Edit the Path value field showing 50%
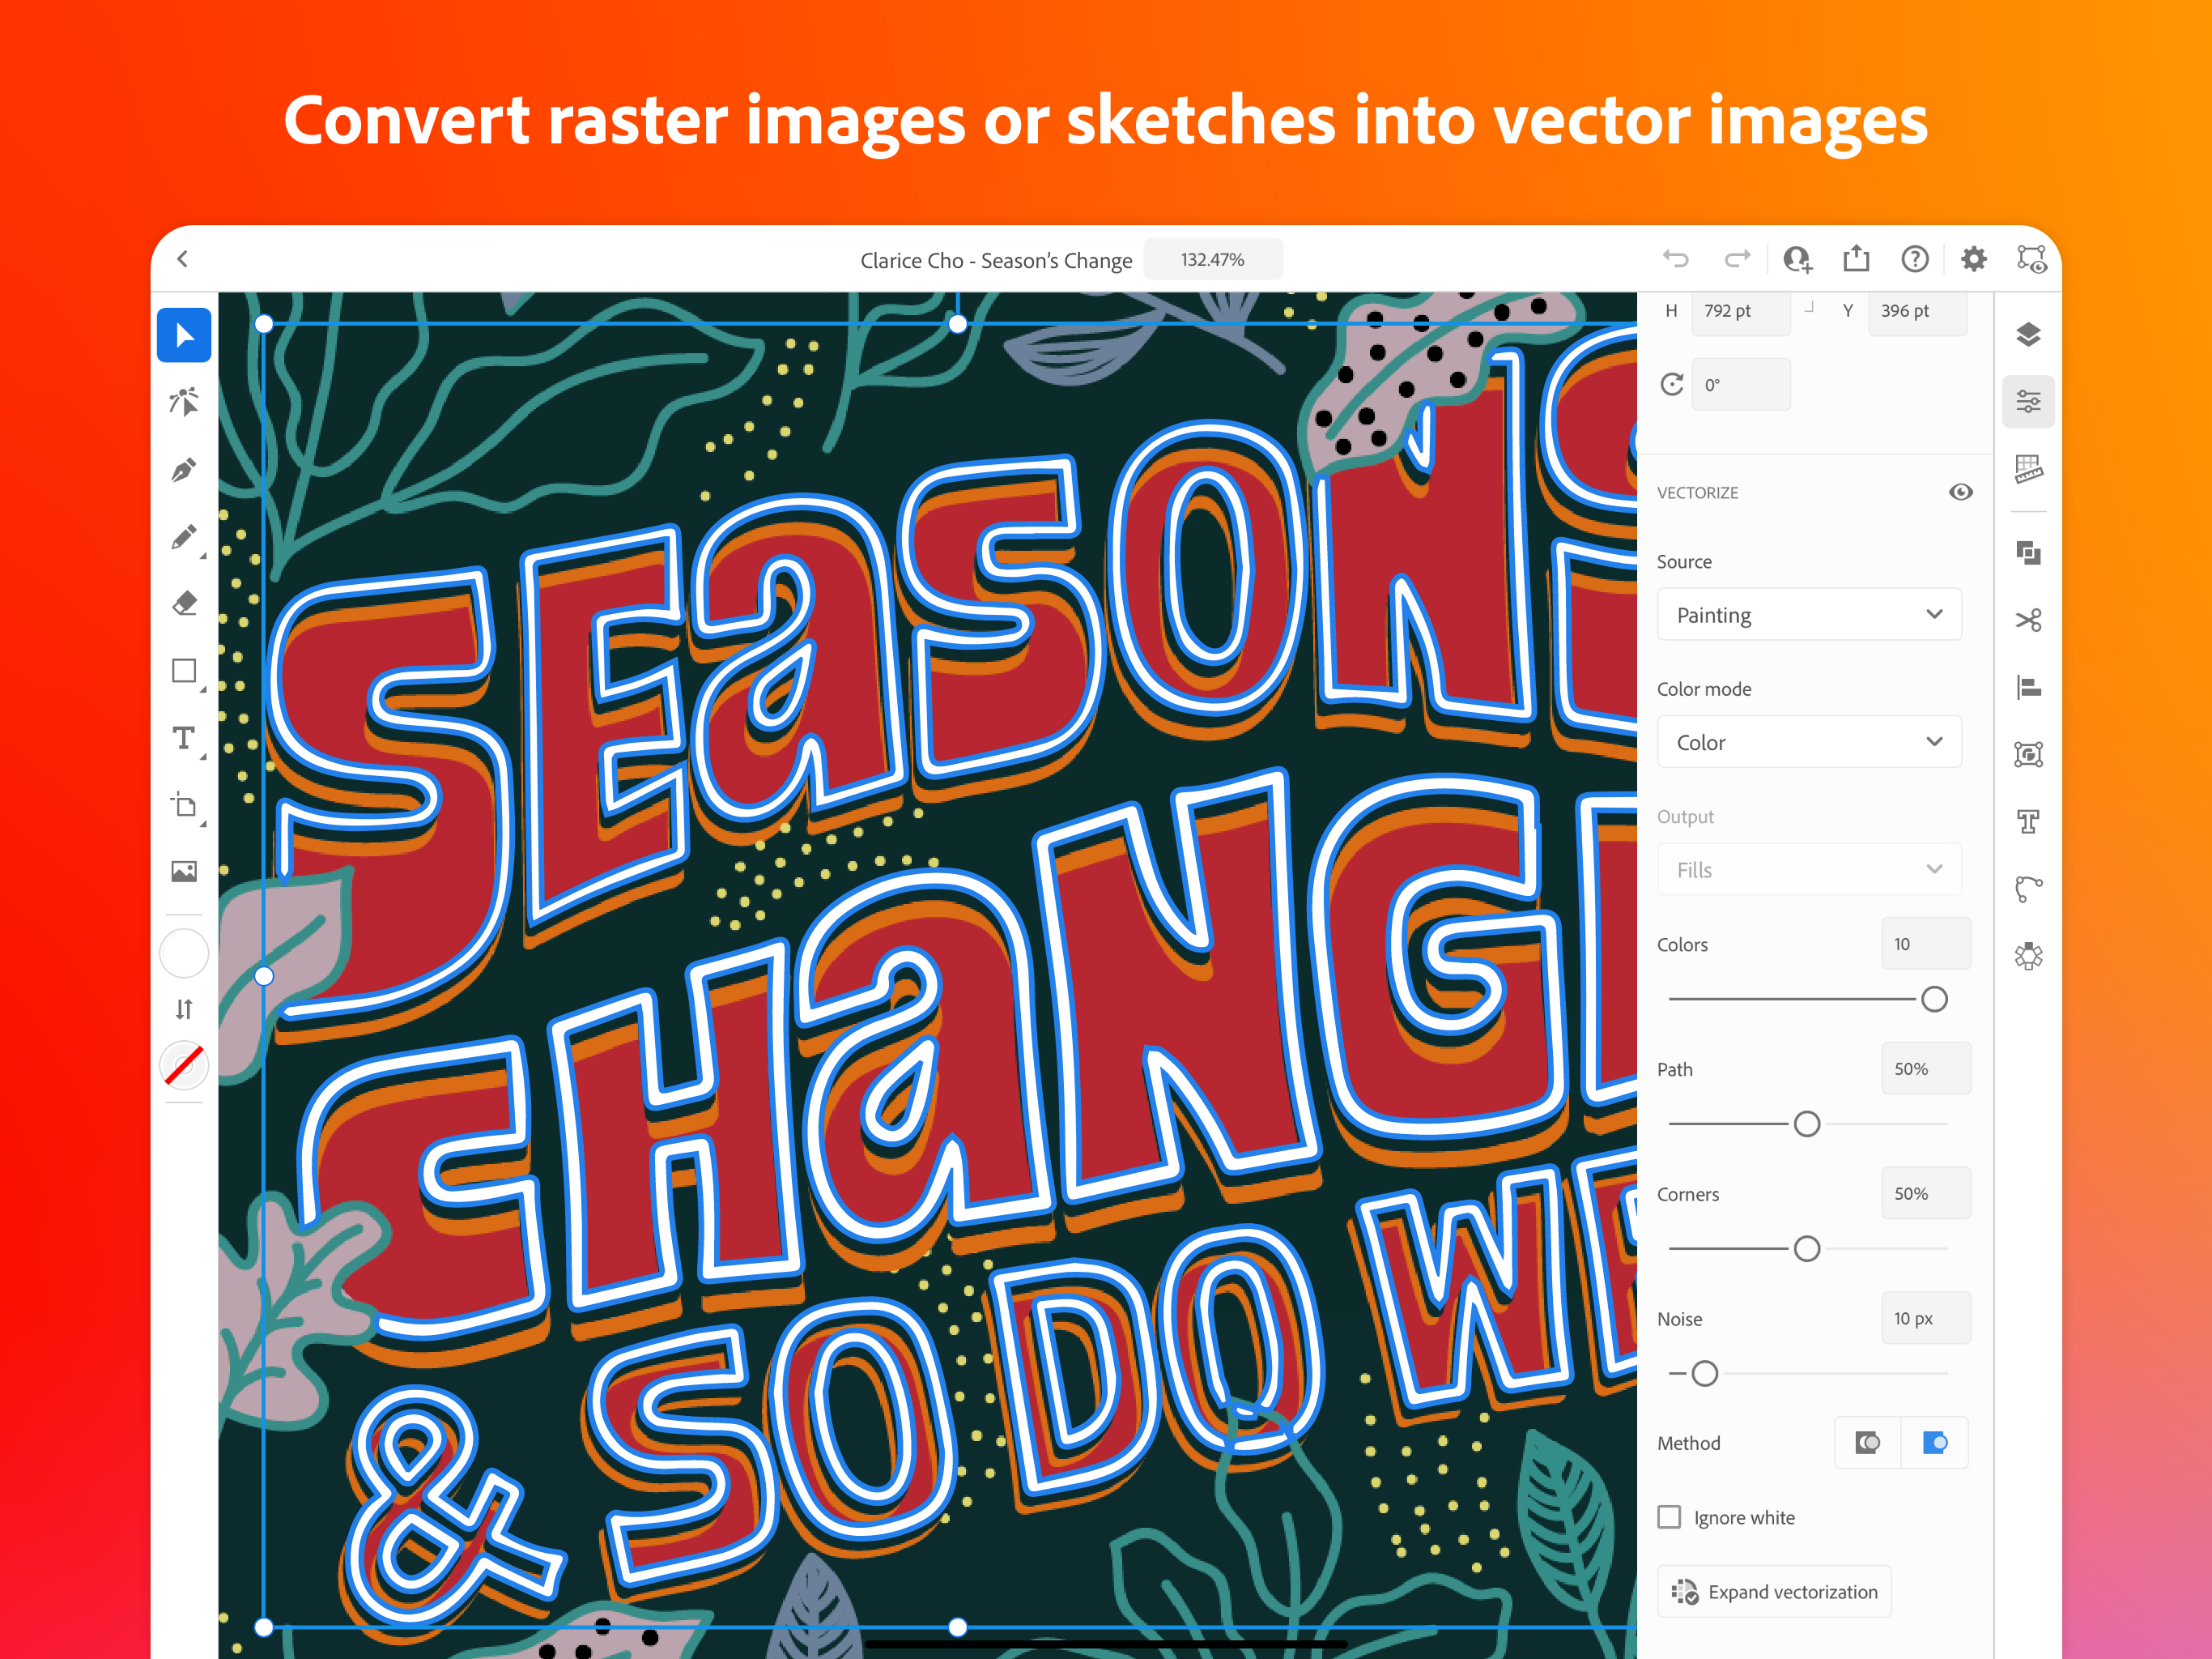Screen dimensions: 2212x1659 [1925, 1068]
